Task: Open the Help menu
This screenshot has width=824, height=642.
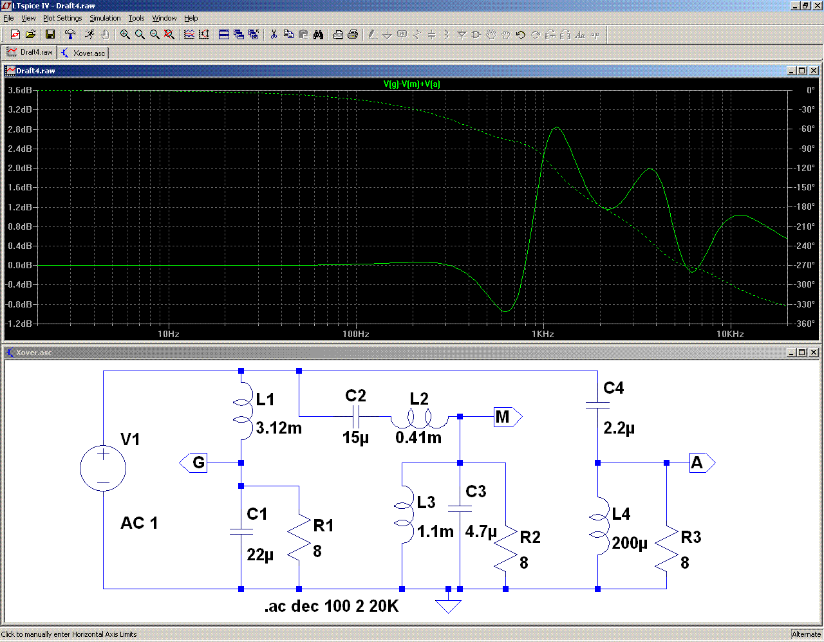Action: [x=191, y=18]
